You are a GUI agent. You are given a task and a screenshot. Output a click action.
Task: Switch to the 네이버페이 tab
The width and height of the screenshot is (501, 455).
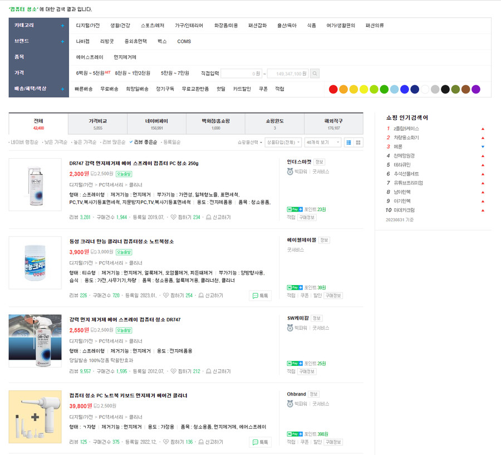[156, 124]
